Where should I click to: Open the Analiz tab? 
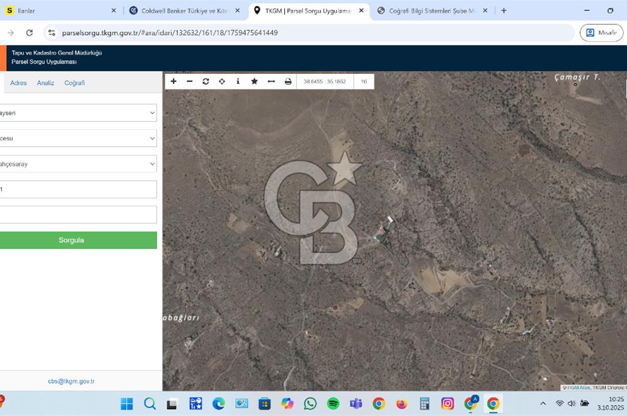click(x=46, y=83)
